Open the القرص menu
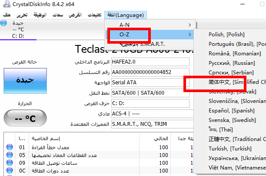266x176 pixels. (75, 15)
